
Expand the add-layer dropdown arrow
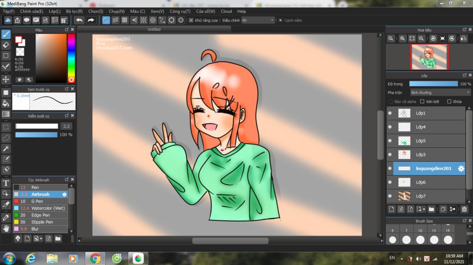(x=424, y=209)
